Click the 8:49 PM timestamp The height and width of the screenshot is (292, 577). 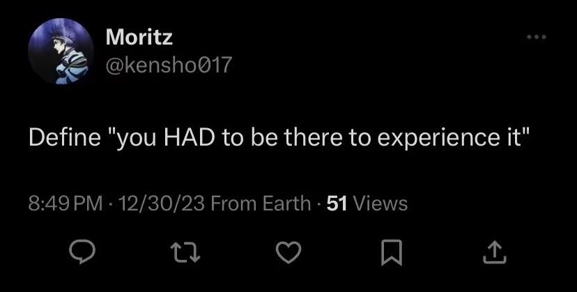66,203
